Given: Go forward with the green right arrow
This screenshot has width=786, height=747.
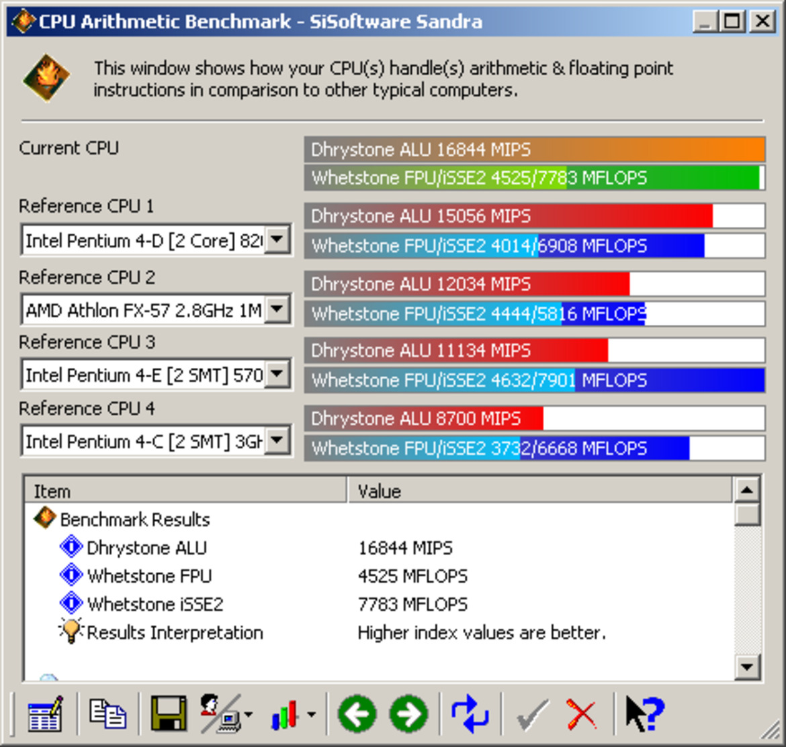Looking at the screenshot, I should pos(409,714).
